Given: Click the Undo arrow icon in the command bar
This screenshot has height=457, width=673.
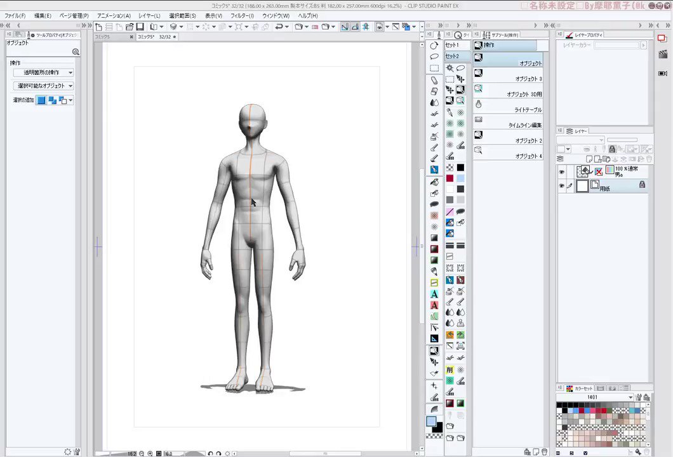Looking at the screenshot, I should pos(279,27).
